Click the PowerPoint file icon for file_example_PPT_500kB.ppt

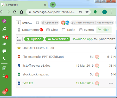click(x=19, y=57)
